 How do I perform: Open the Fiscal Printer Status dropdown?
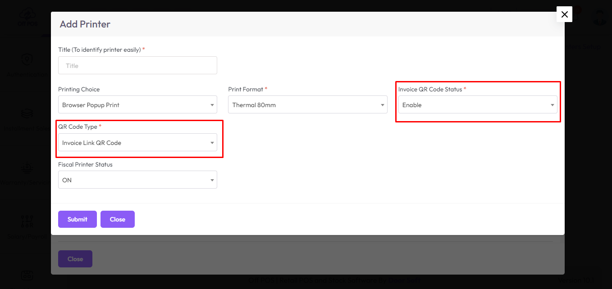tap(137, 180)
